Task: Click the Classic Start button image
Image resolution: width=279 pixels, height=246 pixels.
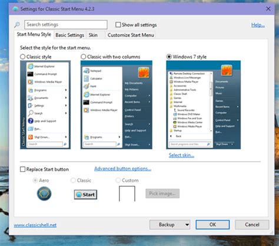Action: pos(85,195)
